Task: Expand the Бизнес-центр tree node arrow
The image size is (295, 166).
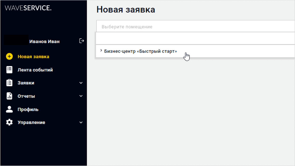Action: pos(101,51)
